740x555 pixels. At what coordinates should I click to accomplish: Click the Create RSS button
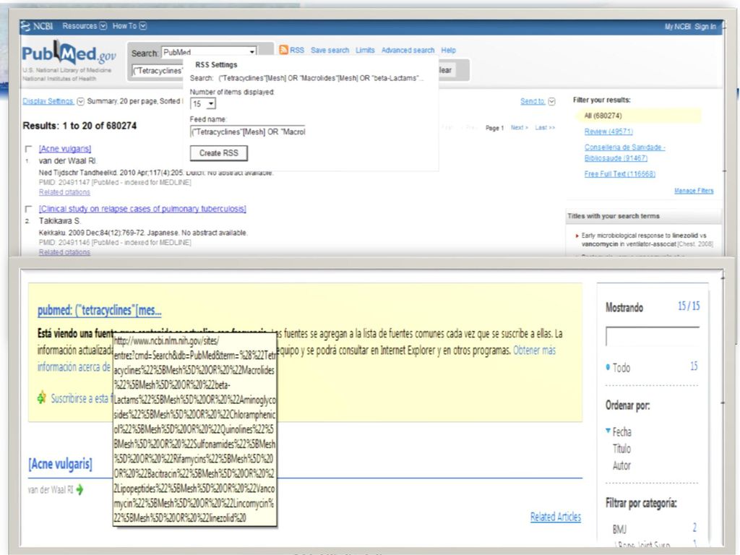(218, 153)
